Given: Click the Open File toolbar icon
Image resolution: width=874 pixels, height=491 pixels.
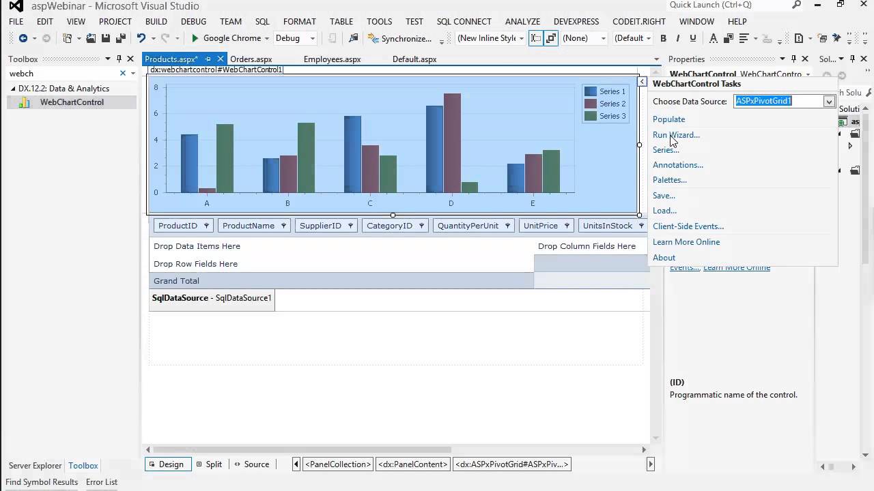Looking at the screenshot, I should (91, 38).
